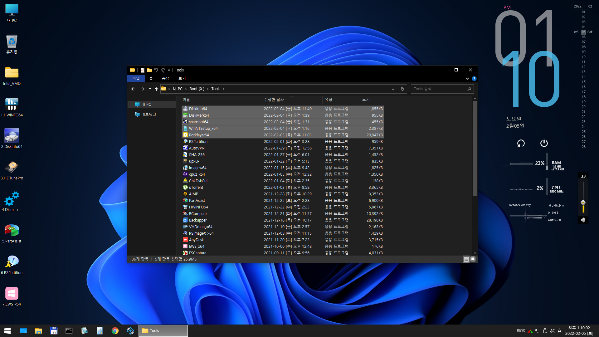Select the AnyDesk file row
Screen dimensions: 599x337
(283, 240)
